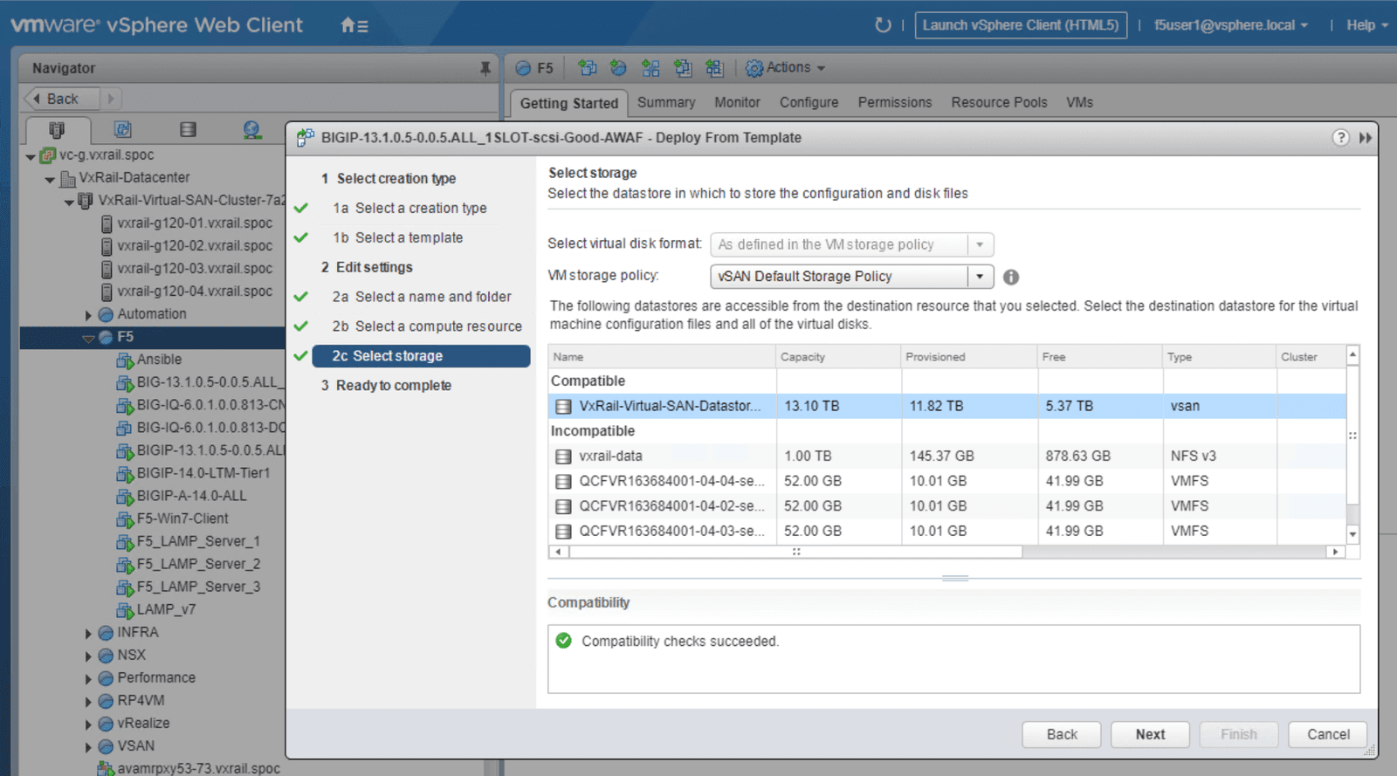Open wizard help question mark icon
The width and height of the screenshot is (1397, 776).
tap(1340, 138)
